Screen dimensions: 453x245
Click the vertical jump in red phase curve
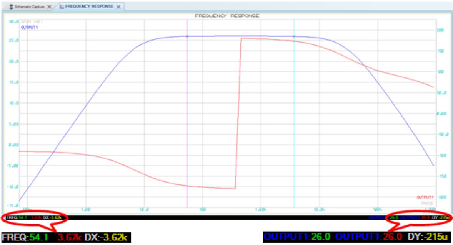238,115
